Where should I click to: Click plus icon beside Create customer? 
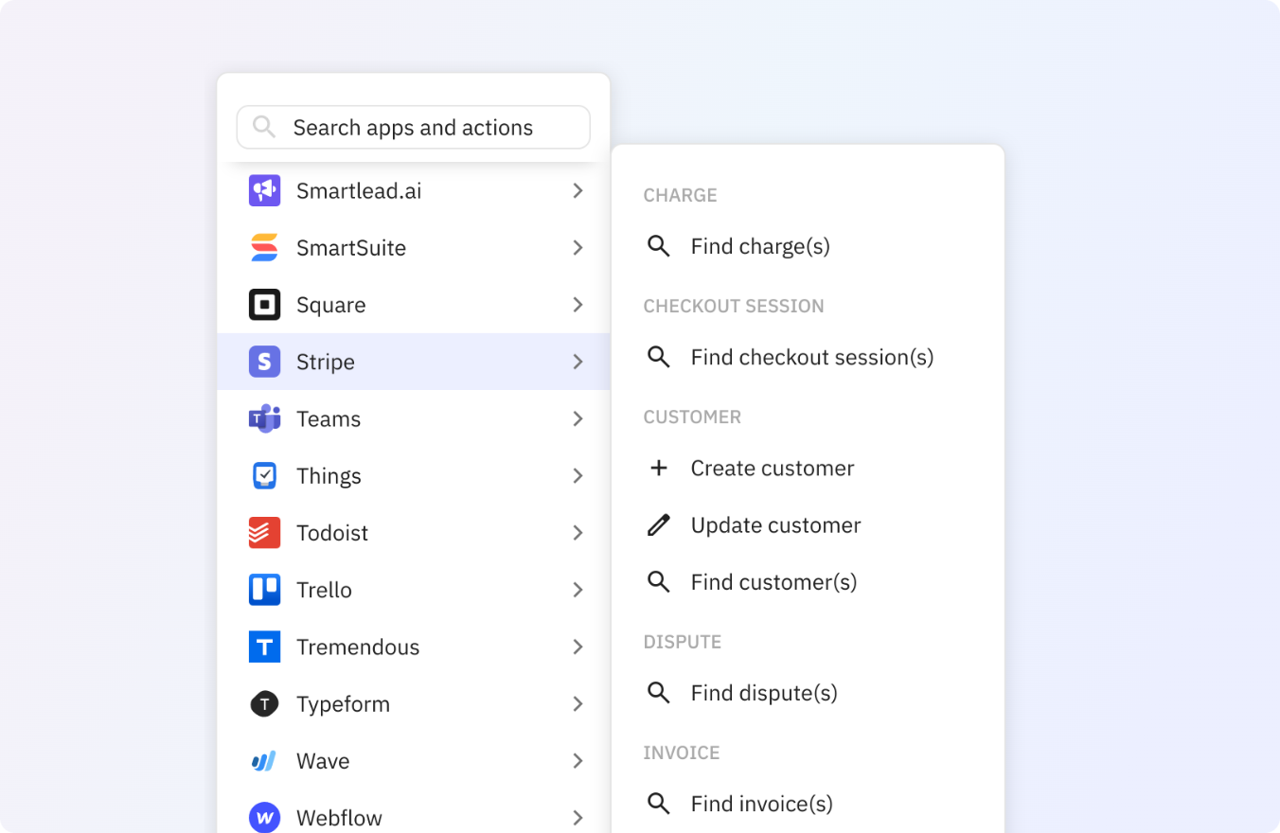coord(658,468)
